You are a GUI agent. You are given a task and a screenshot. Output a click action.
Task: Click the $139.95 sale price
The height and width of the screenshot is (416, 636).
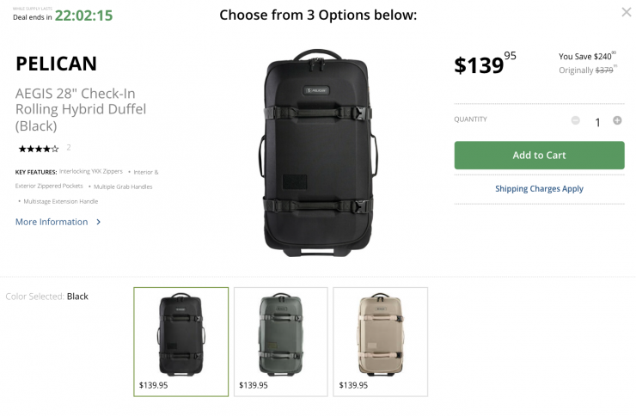pos(485,64)
